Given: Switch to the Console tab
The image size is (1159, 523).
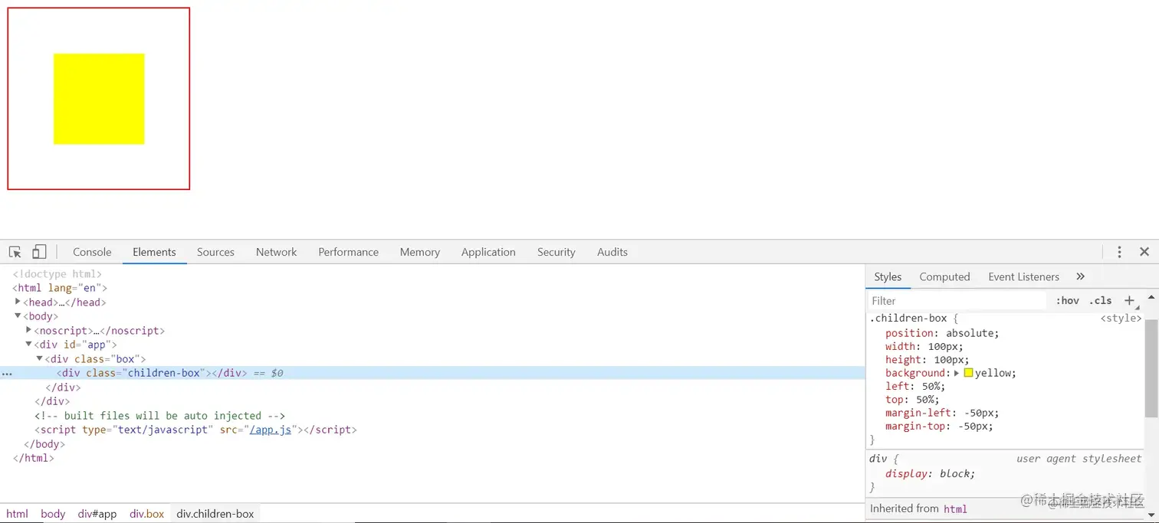Looking at the screenshot, I should (92, 252).
